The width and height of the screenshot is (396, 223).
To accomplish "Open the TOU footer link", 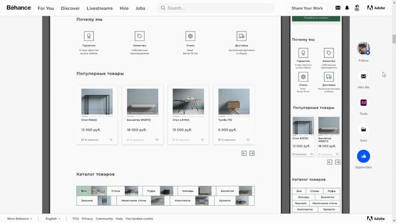I will point(75,219).
